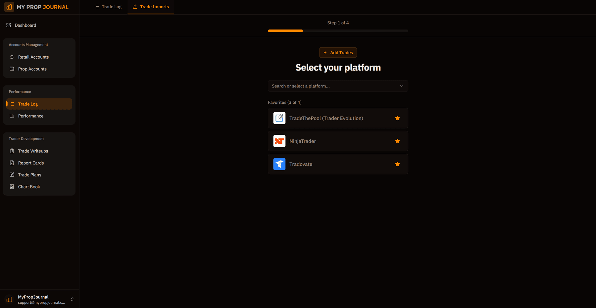Unfavorite TradeThePool using its star
596x308 pixels.
(397, 118)
